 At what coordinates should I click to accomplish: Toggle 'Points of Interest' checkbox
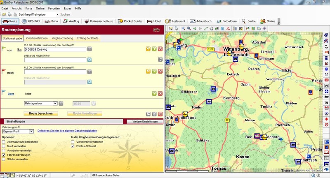[73, 146]
